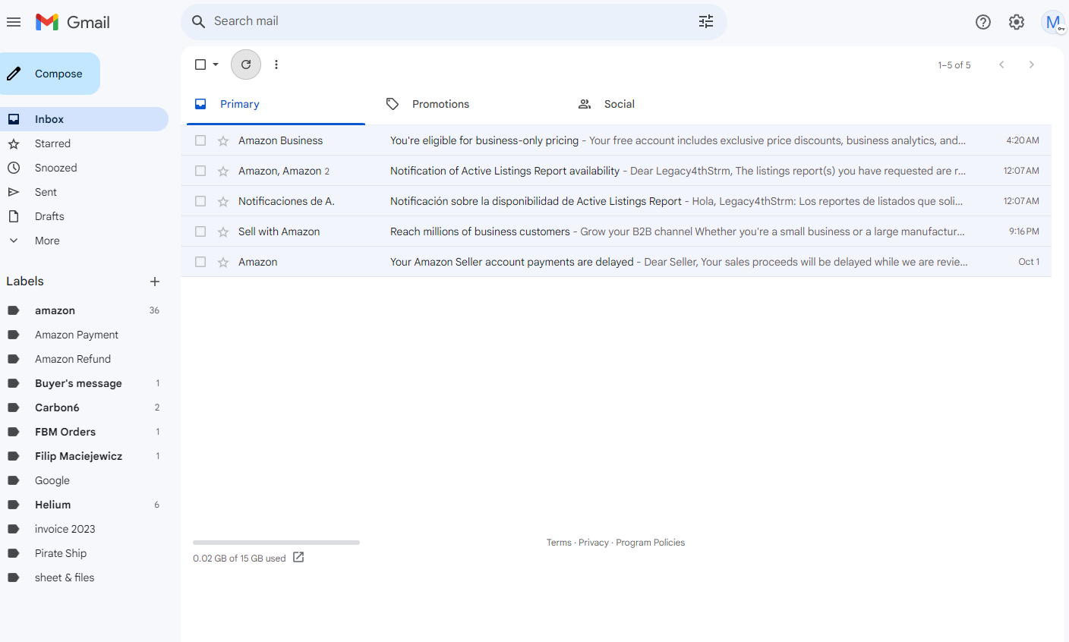Switch to the Primary tab
The width and height of the screenshot is (1069, 642).
pos(276,104)
